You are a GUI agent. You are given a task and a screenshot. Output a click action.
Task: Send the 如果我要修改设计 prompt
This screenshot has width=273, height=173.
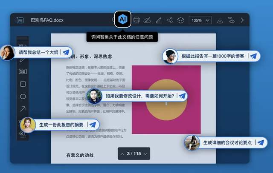[182, 96]
